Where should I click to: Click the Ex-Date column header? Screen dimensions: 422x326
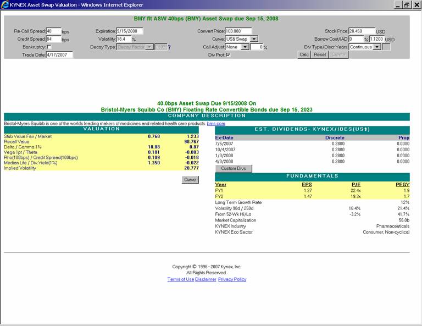point(224,137)
